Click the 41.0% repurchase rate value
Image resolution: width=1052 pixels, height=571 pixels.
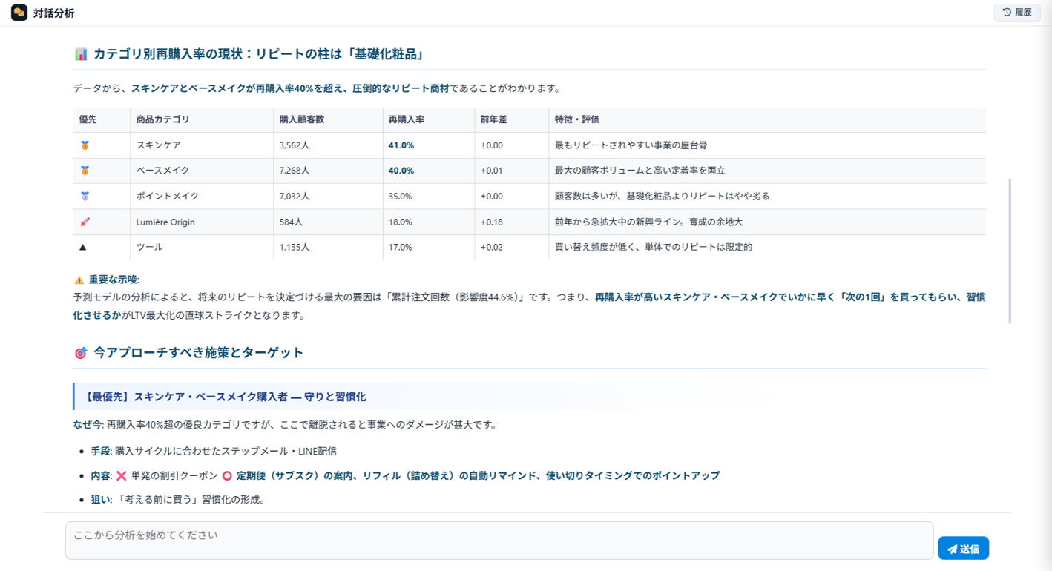401,145
